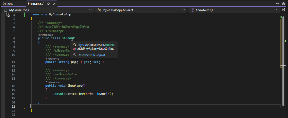Open the document tab overflow ellipsis menu
Screen dimensions: 288x118
click(x=278, y=4)
